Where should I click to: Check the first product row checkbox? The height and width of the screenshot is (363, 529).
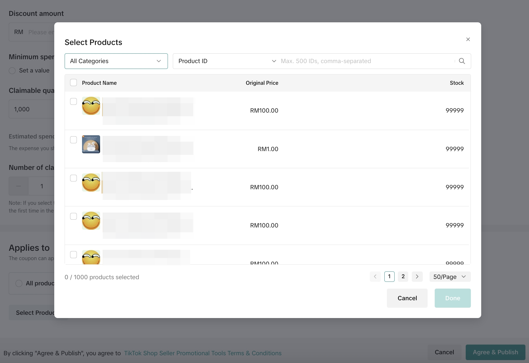point(74,102)
